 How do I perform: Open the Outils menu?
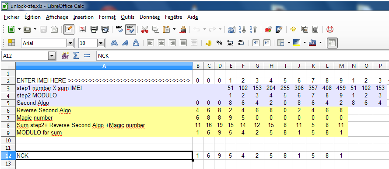click(127, 17)
